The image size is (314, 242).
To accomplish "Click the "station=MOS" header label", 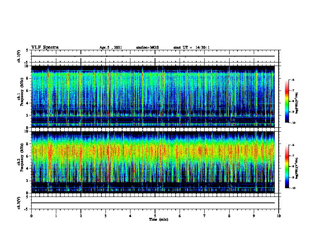I will tap(147, 47).
